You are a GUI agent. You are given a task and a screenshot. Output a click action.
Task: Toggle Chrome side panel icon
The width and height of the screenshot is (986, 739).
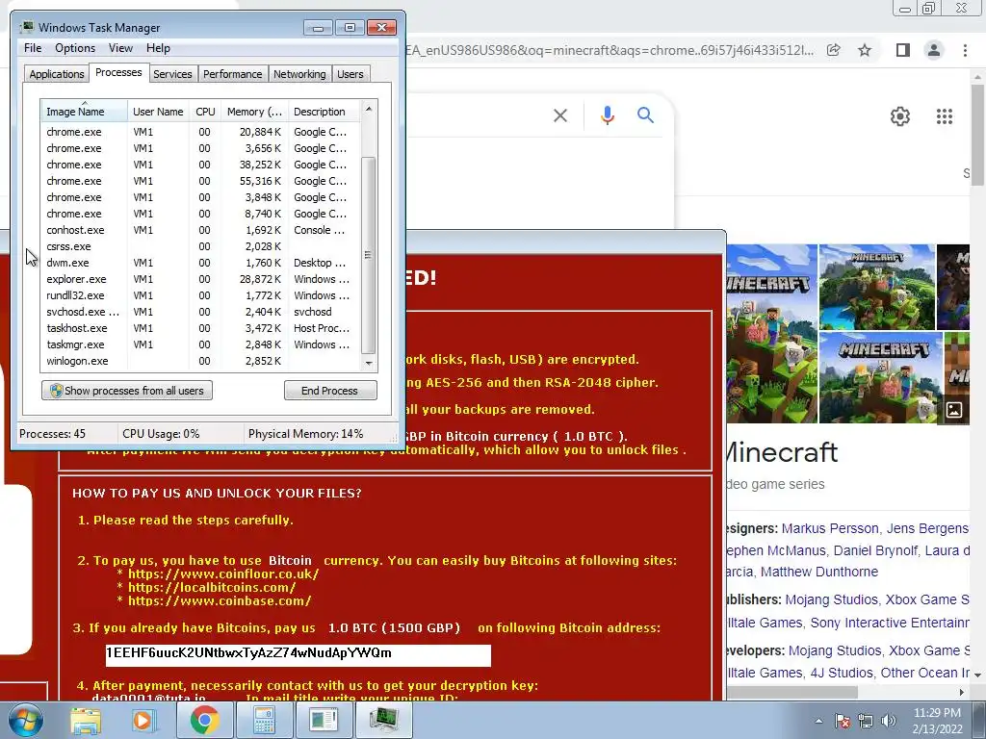(903, 50)
